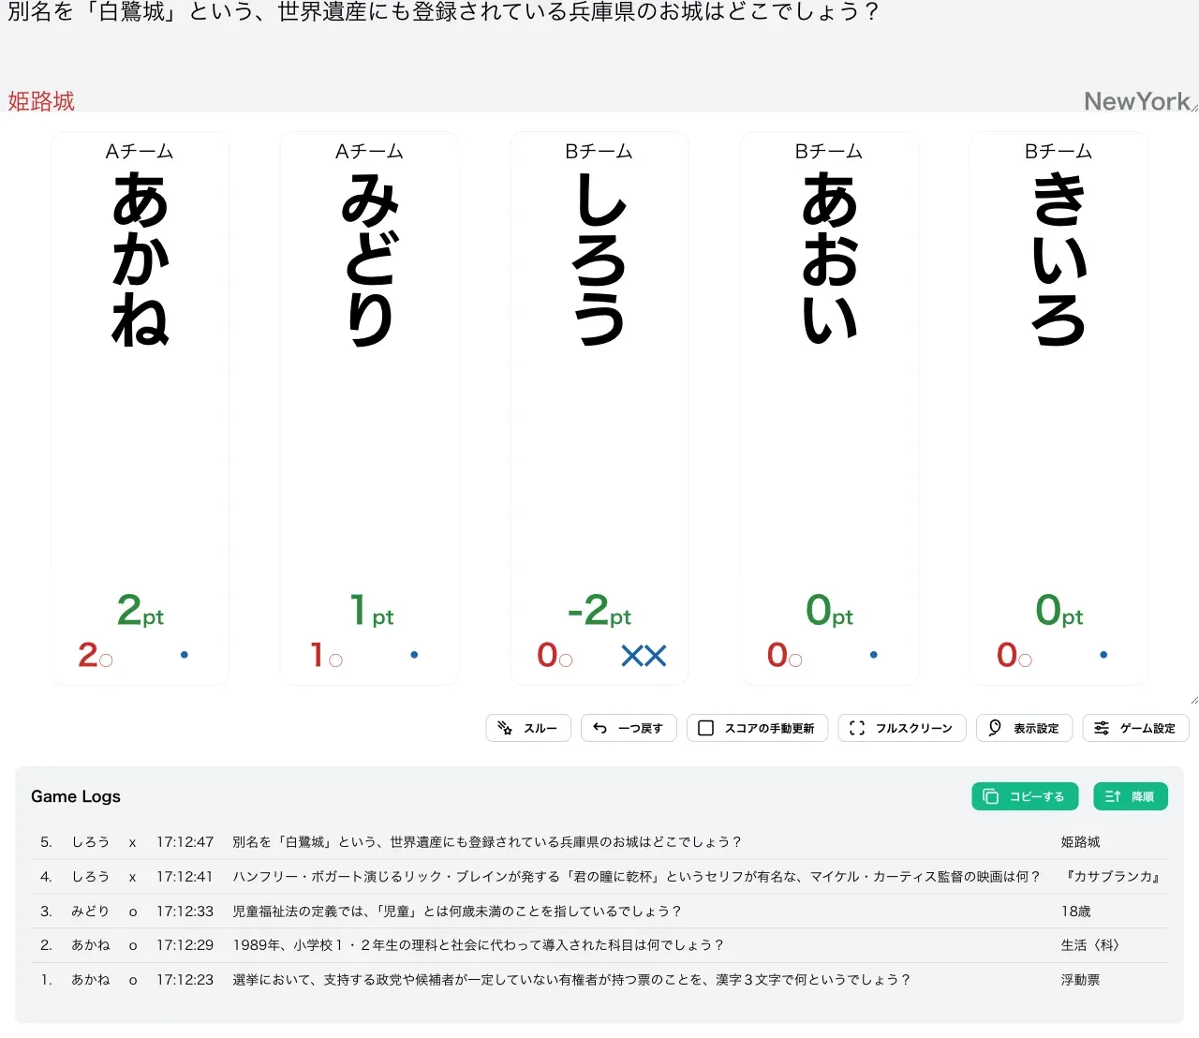Undo last action with 一つ戻す
The image size is (1199, 1038).
[629, 728]
